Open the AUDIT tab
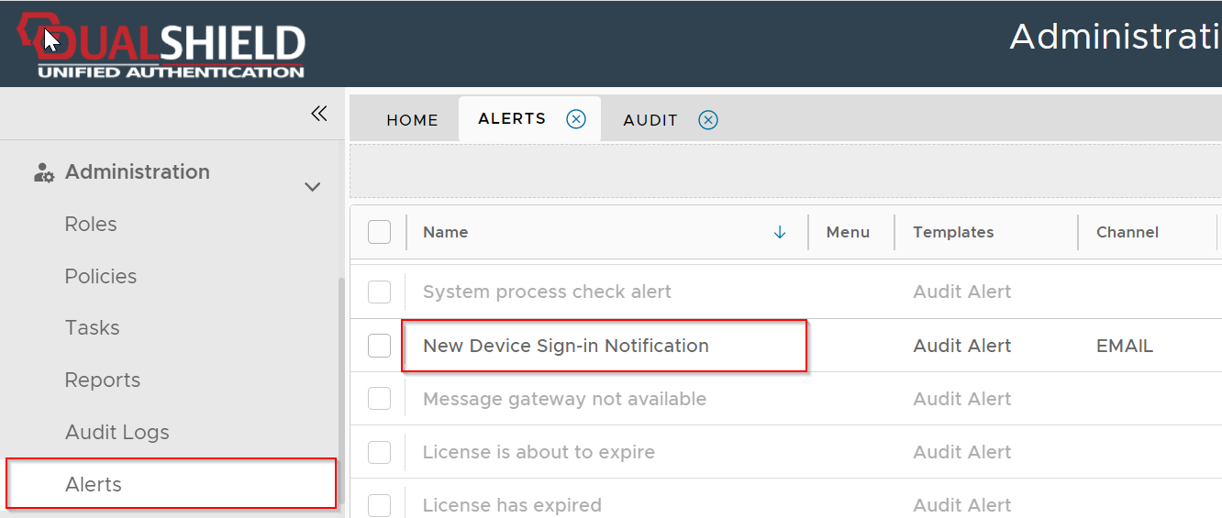This screenshot has height=518, width=1222. click(x=650, y=120)
